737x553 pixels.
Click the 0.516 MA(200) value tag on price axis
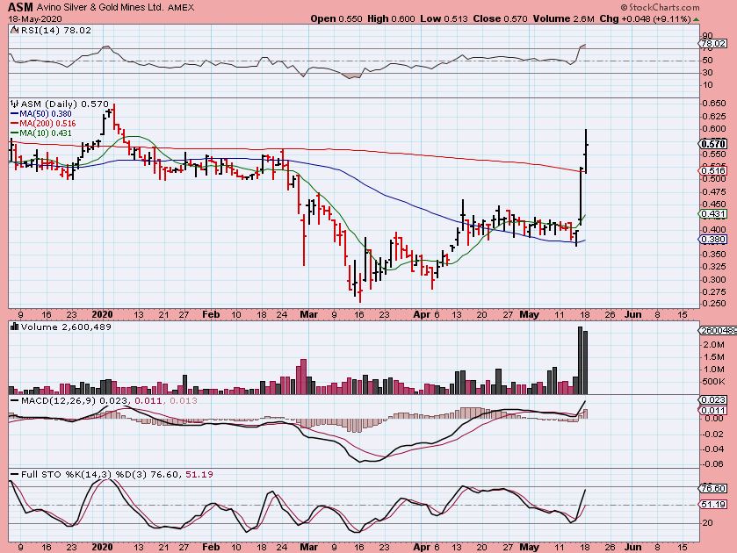coord(713,171)
